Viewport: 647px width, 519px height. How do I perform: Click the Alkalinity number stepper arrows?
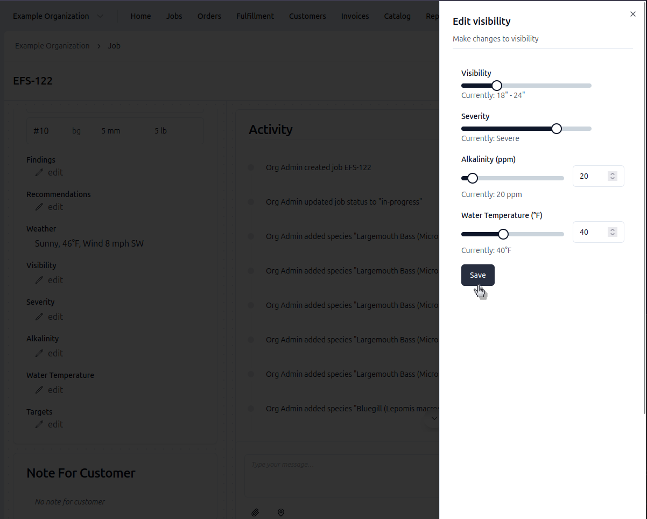[612, 176]
